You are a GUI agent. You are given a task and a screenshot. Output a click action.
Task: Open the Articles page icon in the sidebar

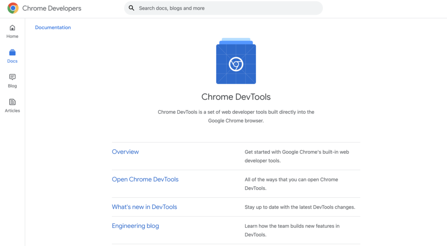point(12,102)
